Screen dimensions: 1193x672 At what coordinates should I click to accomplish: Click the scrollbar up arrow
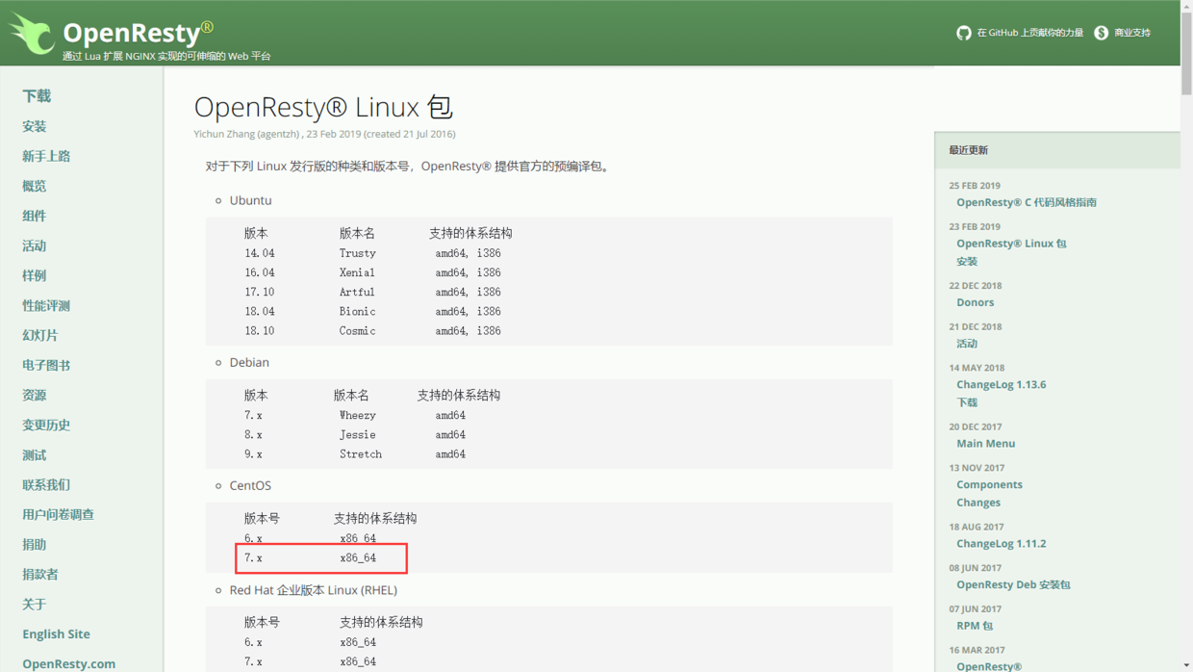(1186, 7)
